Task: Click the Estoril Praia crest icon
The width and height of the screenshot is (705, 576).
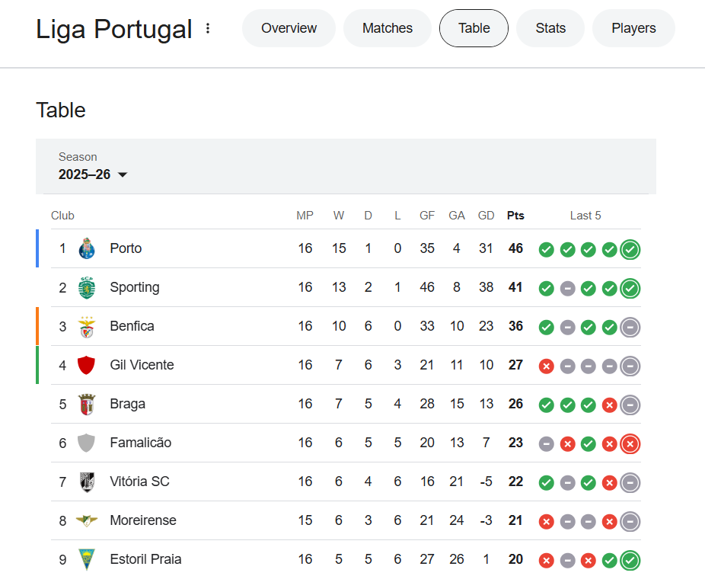Action: (x=87, y=559)
